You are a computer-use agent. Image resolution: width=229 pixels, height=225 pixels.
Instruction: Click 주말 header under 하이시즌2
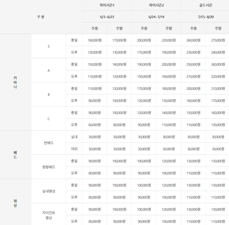pos(169,28)
